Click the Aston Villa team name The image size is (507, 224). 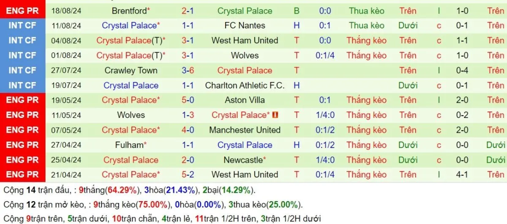click(x=245, y=100)
